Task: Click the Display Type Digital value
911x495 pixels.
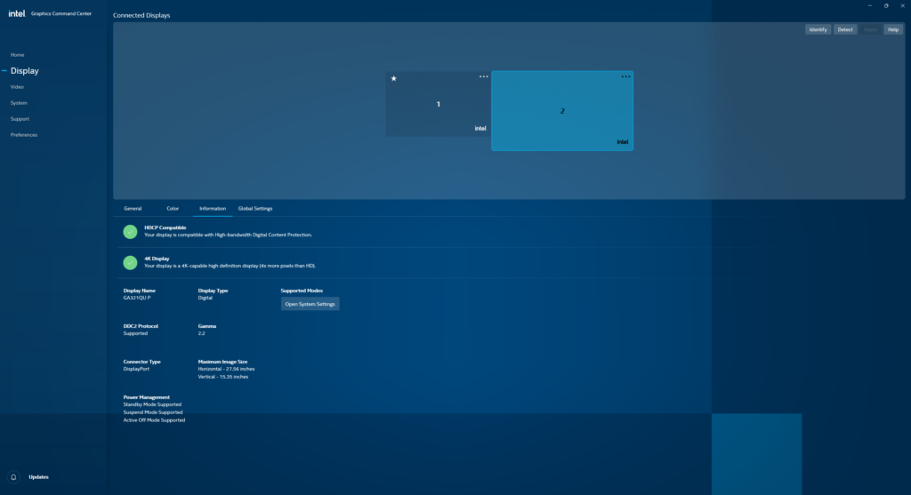Action: click(x=206, y=298)
